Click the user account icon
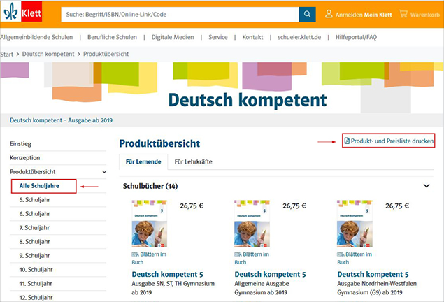444x302 pixels. [x=329, y=14]
